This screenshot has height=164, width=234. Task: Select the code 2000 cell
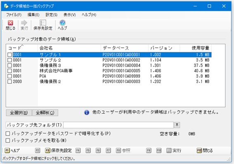tap(17, 82)
